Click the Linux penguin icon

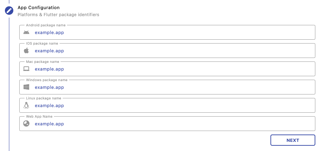coord(26,105)
